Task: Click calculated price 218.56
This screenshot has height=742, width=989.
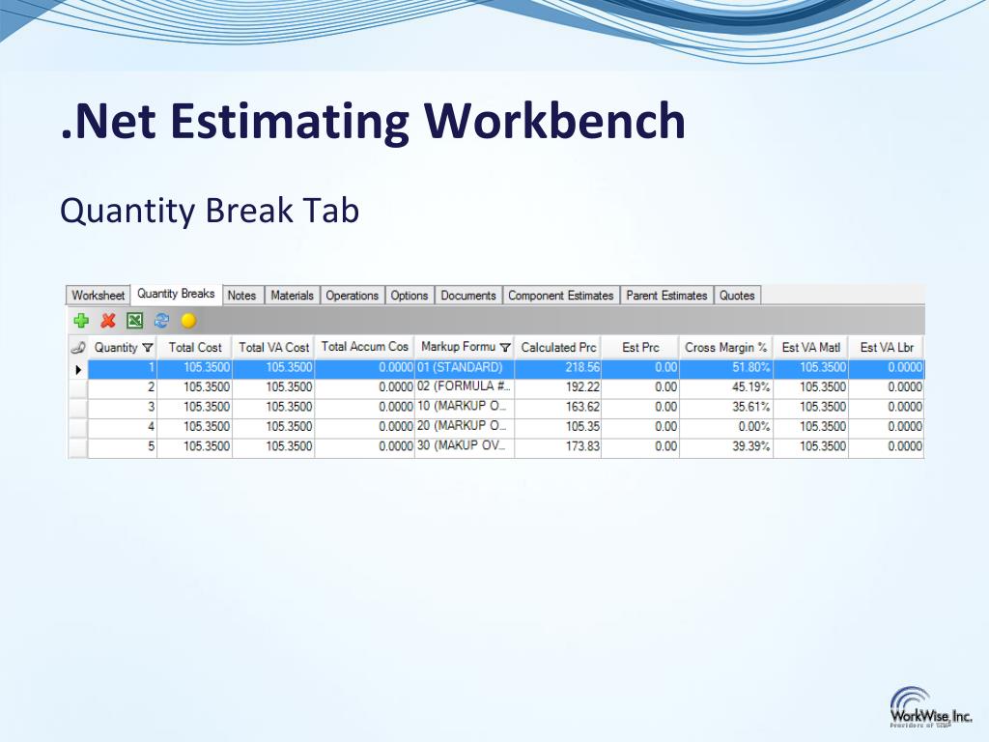Action: point(558,368)
